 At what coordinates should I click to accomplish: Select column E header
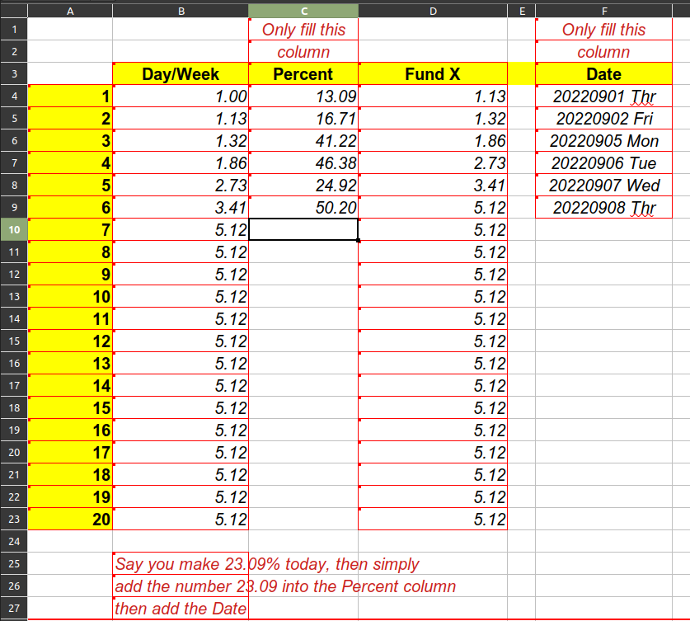click(522, 11)
